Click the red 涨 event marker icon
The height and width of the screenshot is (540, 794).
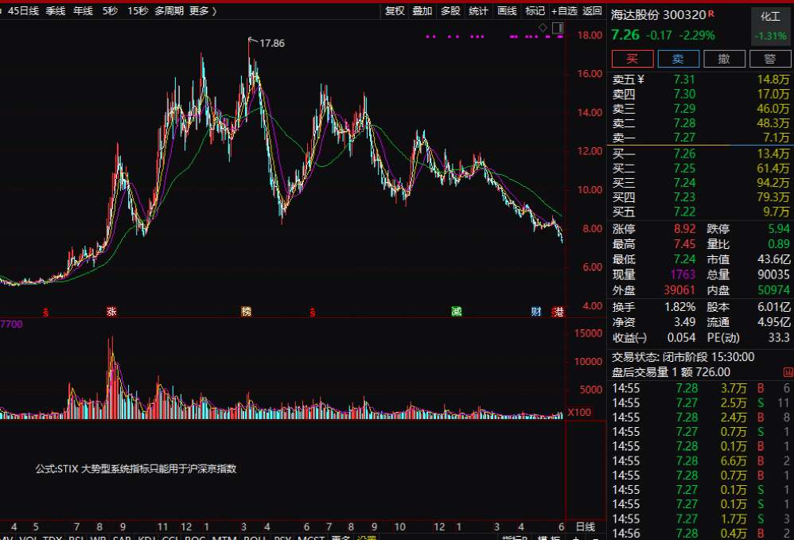click(111, 312)
